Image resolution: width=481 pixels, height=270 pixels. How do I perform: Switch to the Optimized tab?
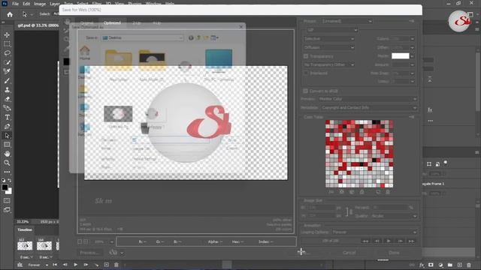112,23
